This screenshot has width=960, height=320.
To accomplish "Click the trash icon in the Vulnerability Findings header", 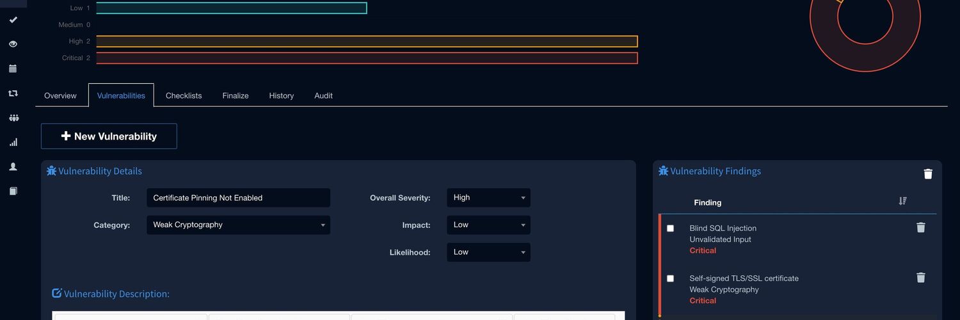I will (x=928, y=174).
